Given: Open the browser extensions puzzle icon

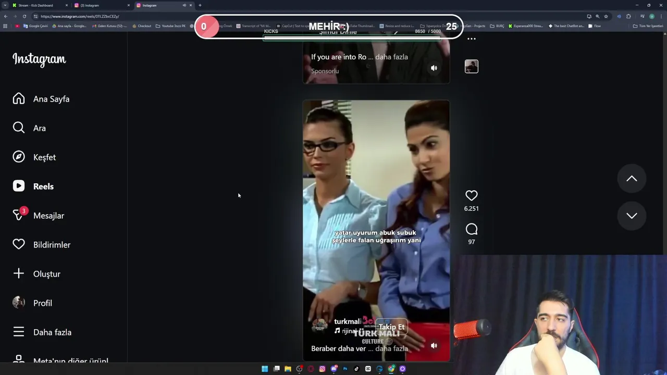Looking at the screenshot, I should (x=628, y=16).
